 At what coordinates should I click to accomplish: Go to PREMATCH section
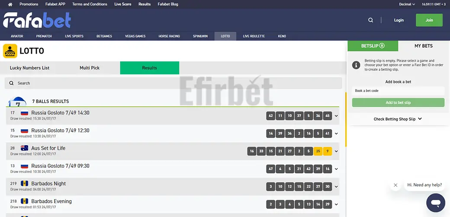(44, 36)
